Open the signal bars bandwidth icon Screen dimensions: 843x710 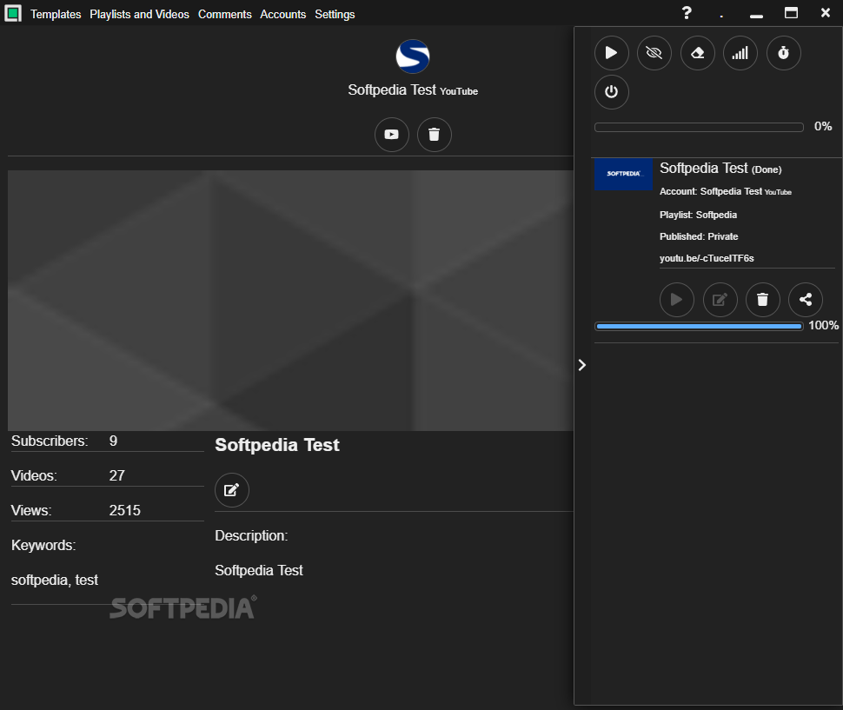point(740,53)
